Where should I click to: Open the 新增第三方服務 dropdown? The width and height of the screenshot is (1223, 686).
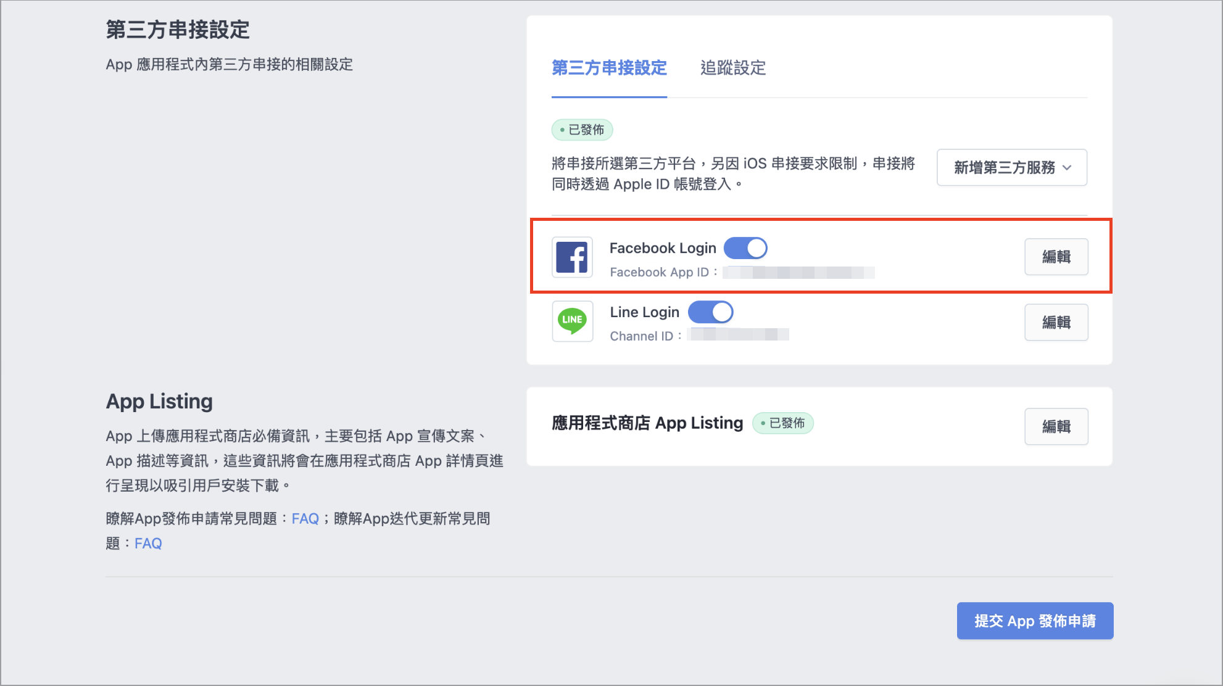click(x=1012, y=167)
